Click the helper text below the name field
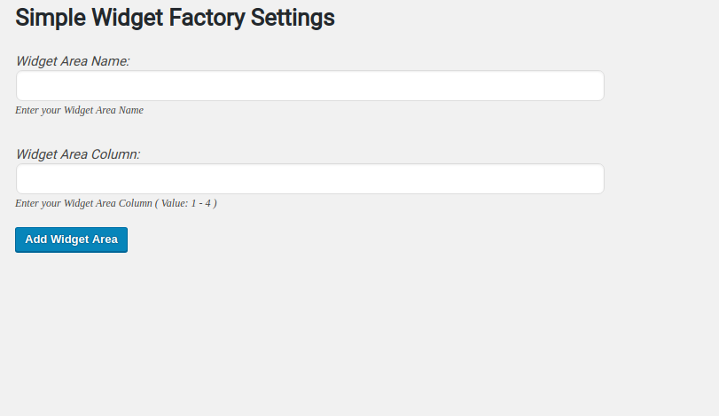Image resolution: width=719 pixels, height=416 pixels. (79, 110)
